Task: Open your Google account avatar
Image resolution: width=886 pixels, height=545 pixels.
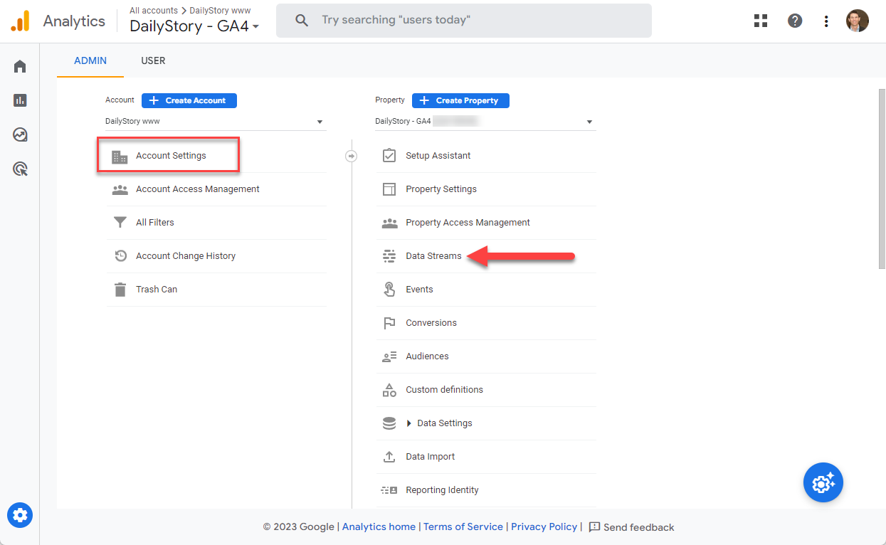Action: point(857,20)
